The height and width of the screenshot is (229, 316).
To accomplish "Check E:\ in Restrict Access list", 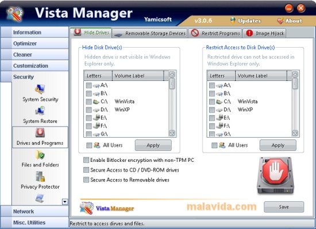I will point(212,118).
